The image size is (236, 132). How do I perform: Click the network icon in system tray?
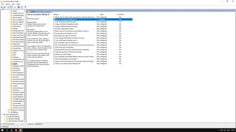point(222,130)
